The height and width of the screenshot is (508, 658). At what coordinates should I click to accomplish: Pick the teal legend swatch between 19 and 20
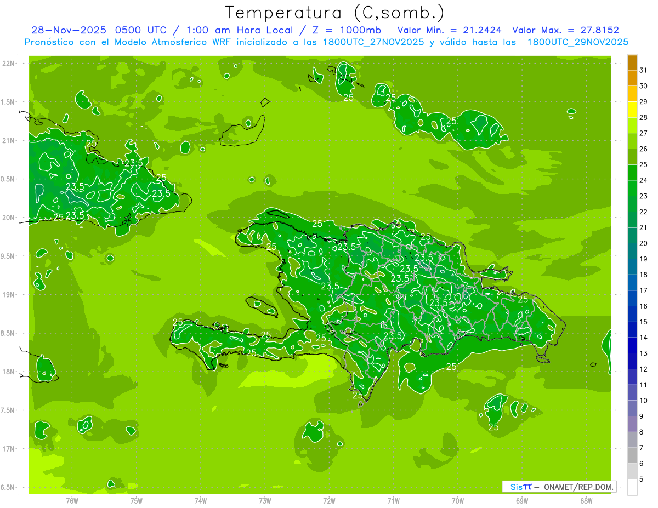click(632, 252)
